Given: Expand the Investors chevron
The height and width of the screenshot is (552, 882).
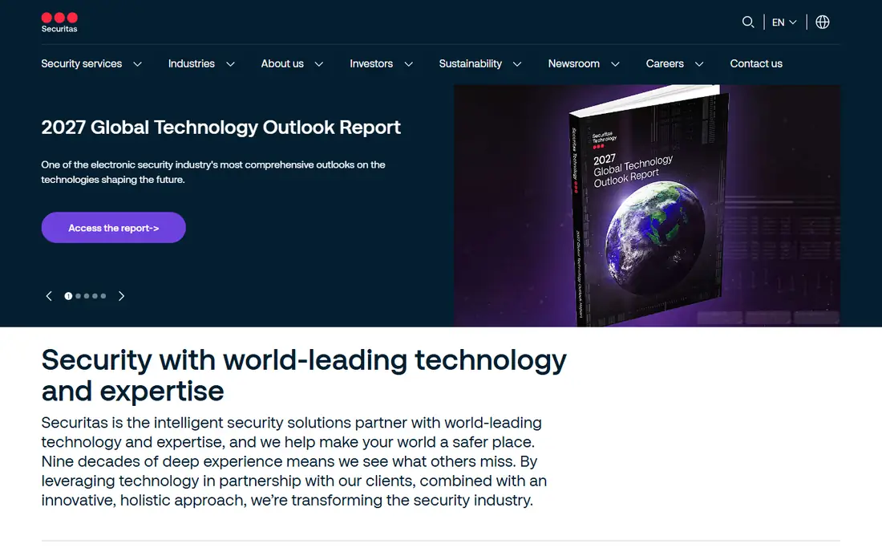Looking at the screenshot, I should (409, 64).
